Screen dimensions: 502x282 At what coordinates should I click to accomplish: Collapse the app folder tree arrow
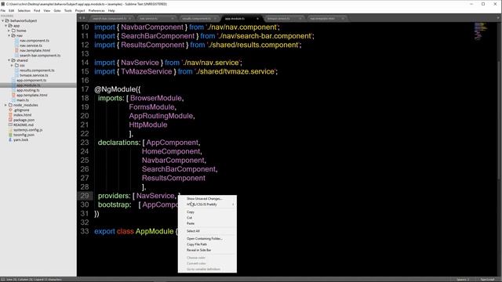(6, 26)
